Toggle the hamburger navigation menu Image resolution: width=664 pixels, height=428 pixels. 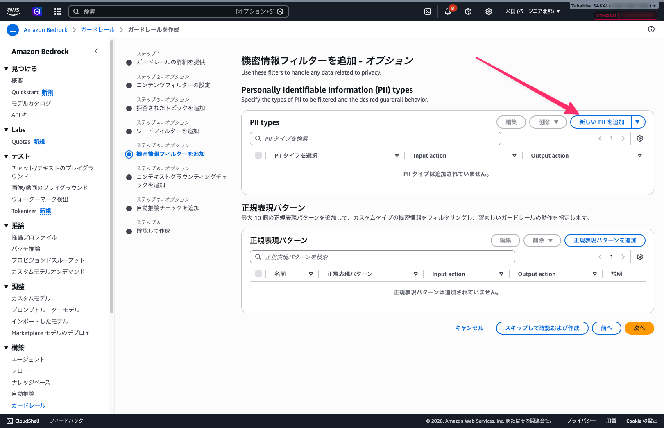click(x=13, y=29)
